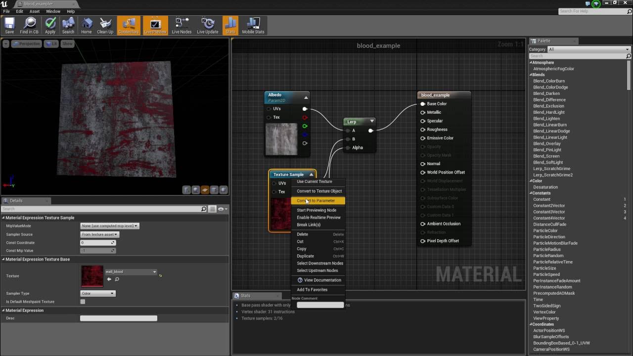Toggle Details property matrix grid icon
The height and width of the screenshot is (356, 633).
click(212, 209)
